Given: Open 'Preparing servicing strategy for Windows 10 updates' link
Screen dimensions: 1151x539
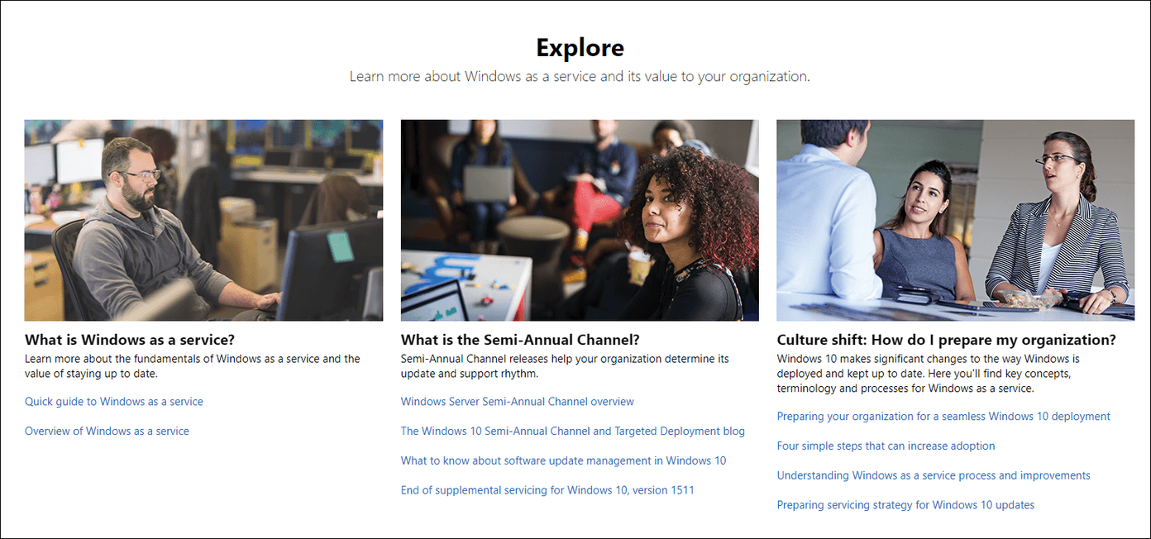Looking at the screenshot, I should click(x=905, y=505).
